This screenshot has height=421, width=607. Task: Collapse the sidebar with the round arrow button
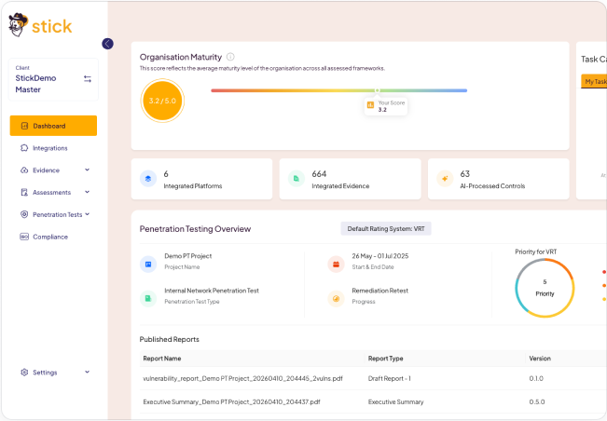click(x=107, y=44)
